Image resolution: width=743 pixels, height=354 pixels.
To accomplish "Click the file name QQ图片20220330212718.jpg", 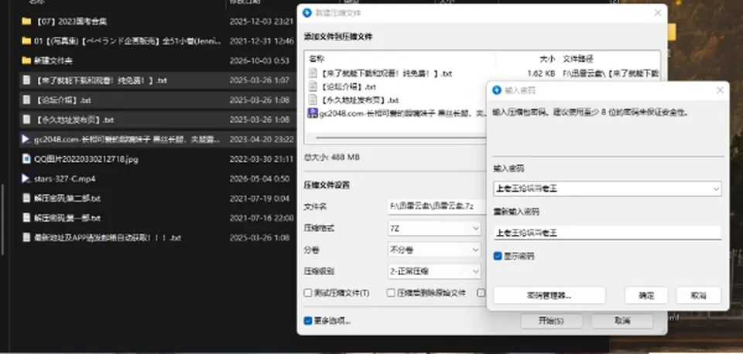I will pyautogui.click(x=86, y=159).
